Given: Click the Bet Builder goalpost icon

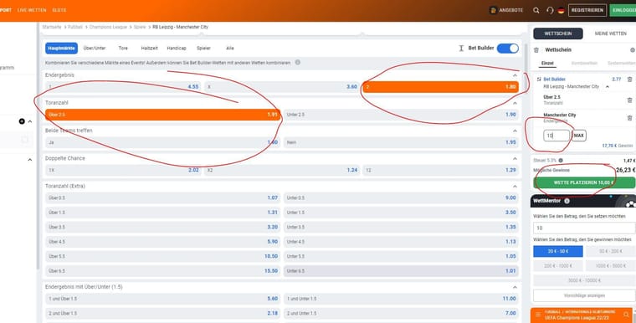Looking at the screenshot, I should coord(461,49).
